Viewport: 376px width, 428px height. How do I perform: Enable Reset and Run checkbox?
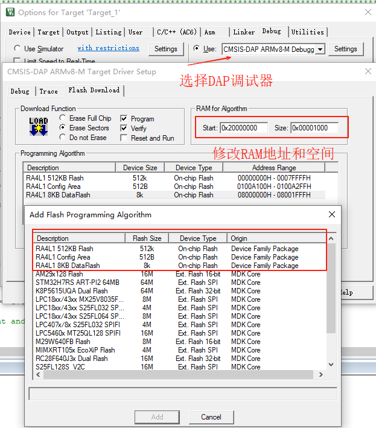pyautogui.click(x=124, y=138)
